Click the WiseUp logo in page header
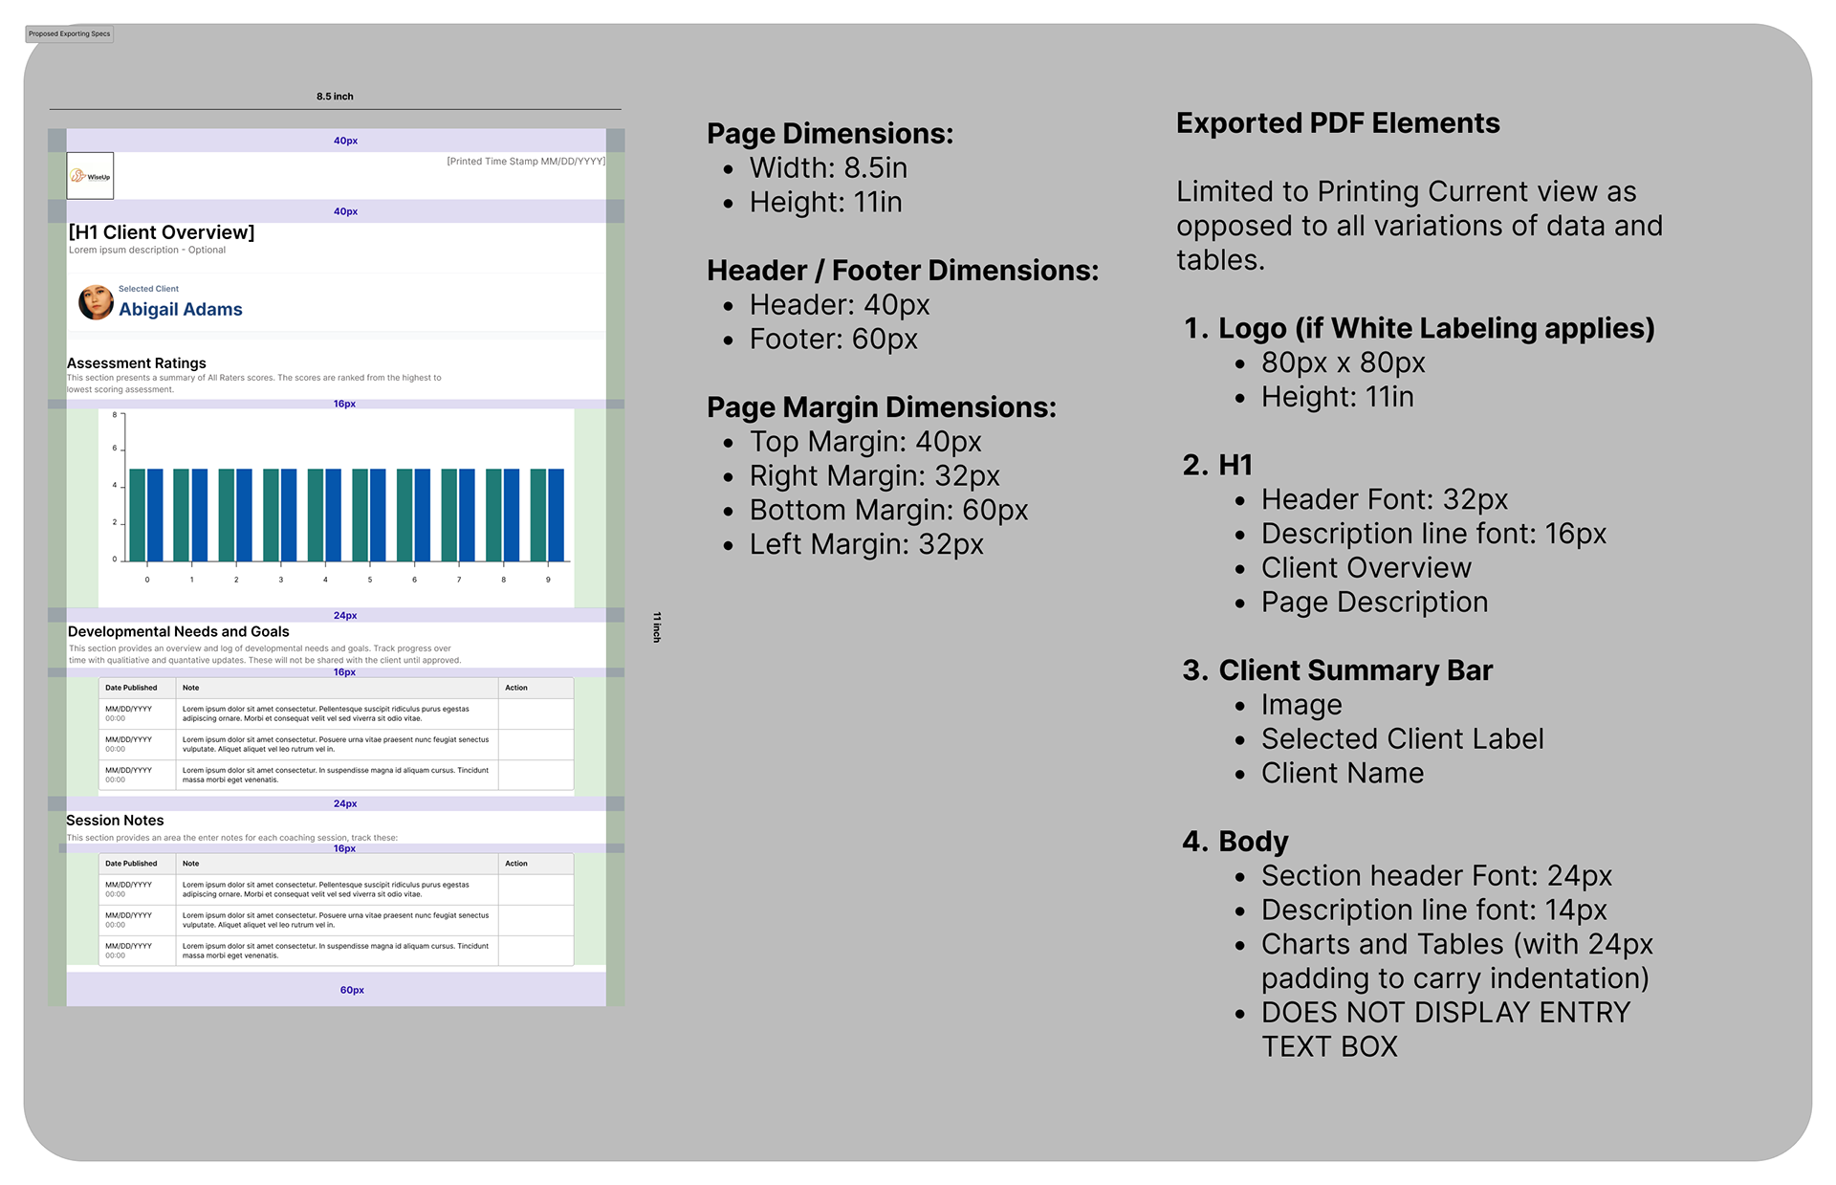Screen dimensions: 1836x1185 pyautogui.click(x=90, y=176)
